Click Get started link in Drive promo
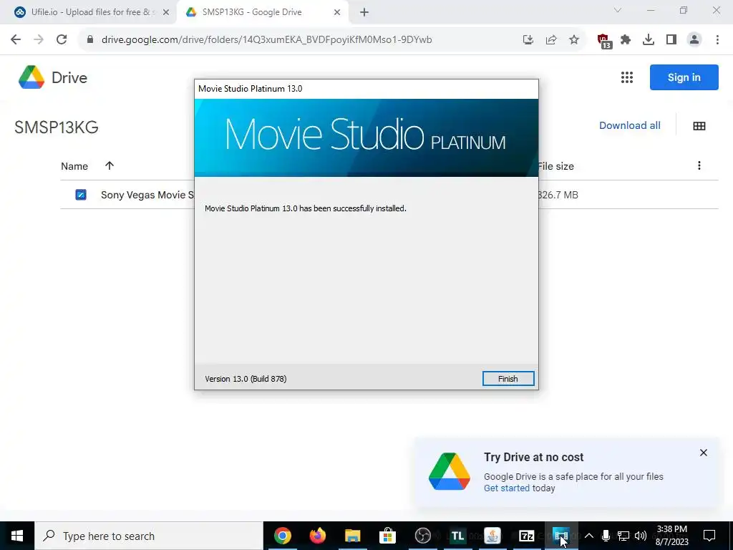 pos(506,488)
